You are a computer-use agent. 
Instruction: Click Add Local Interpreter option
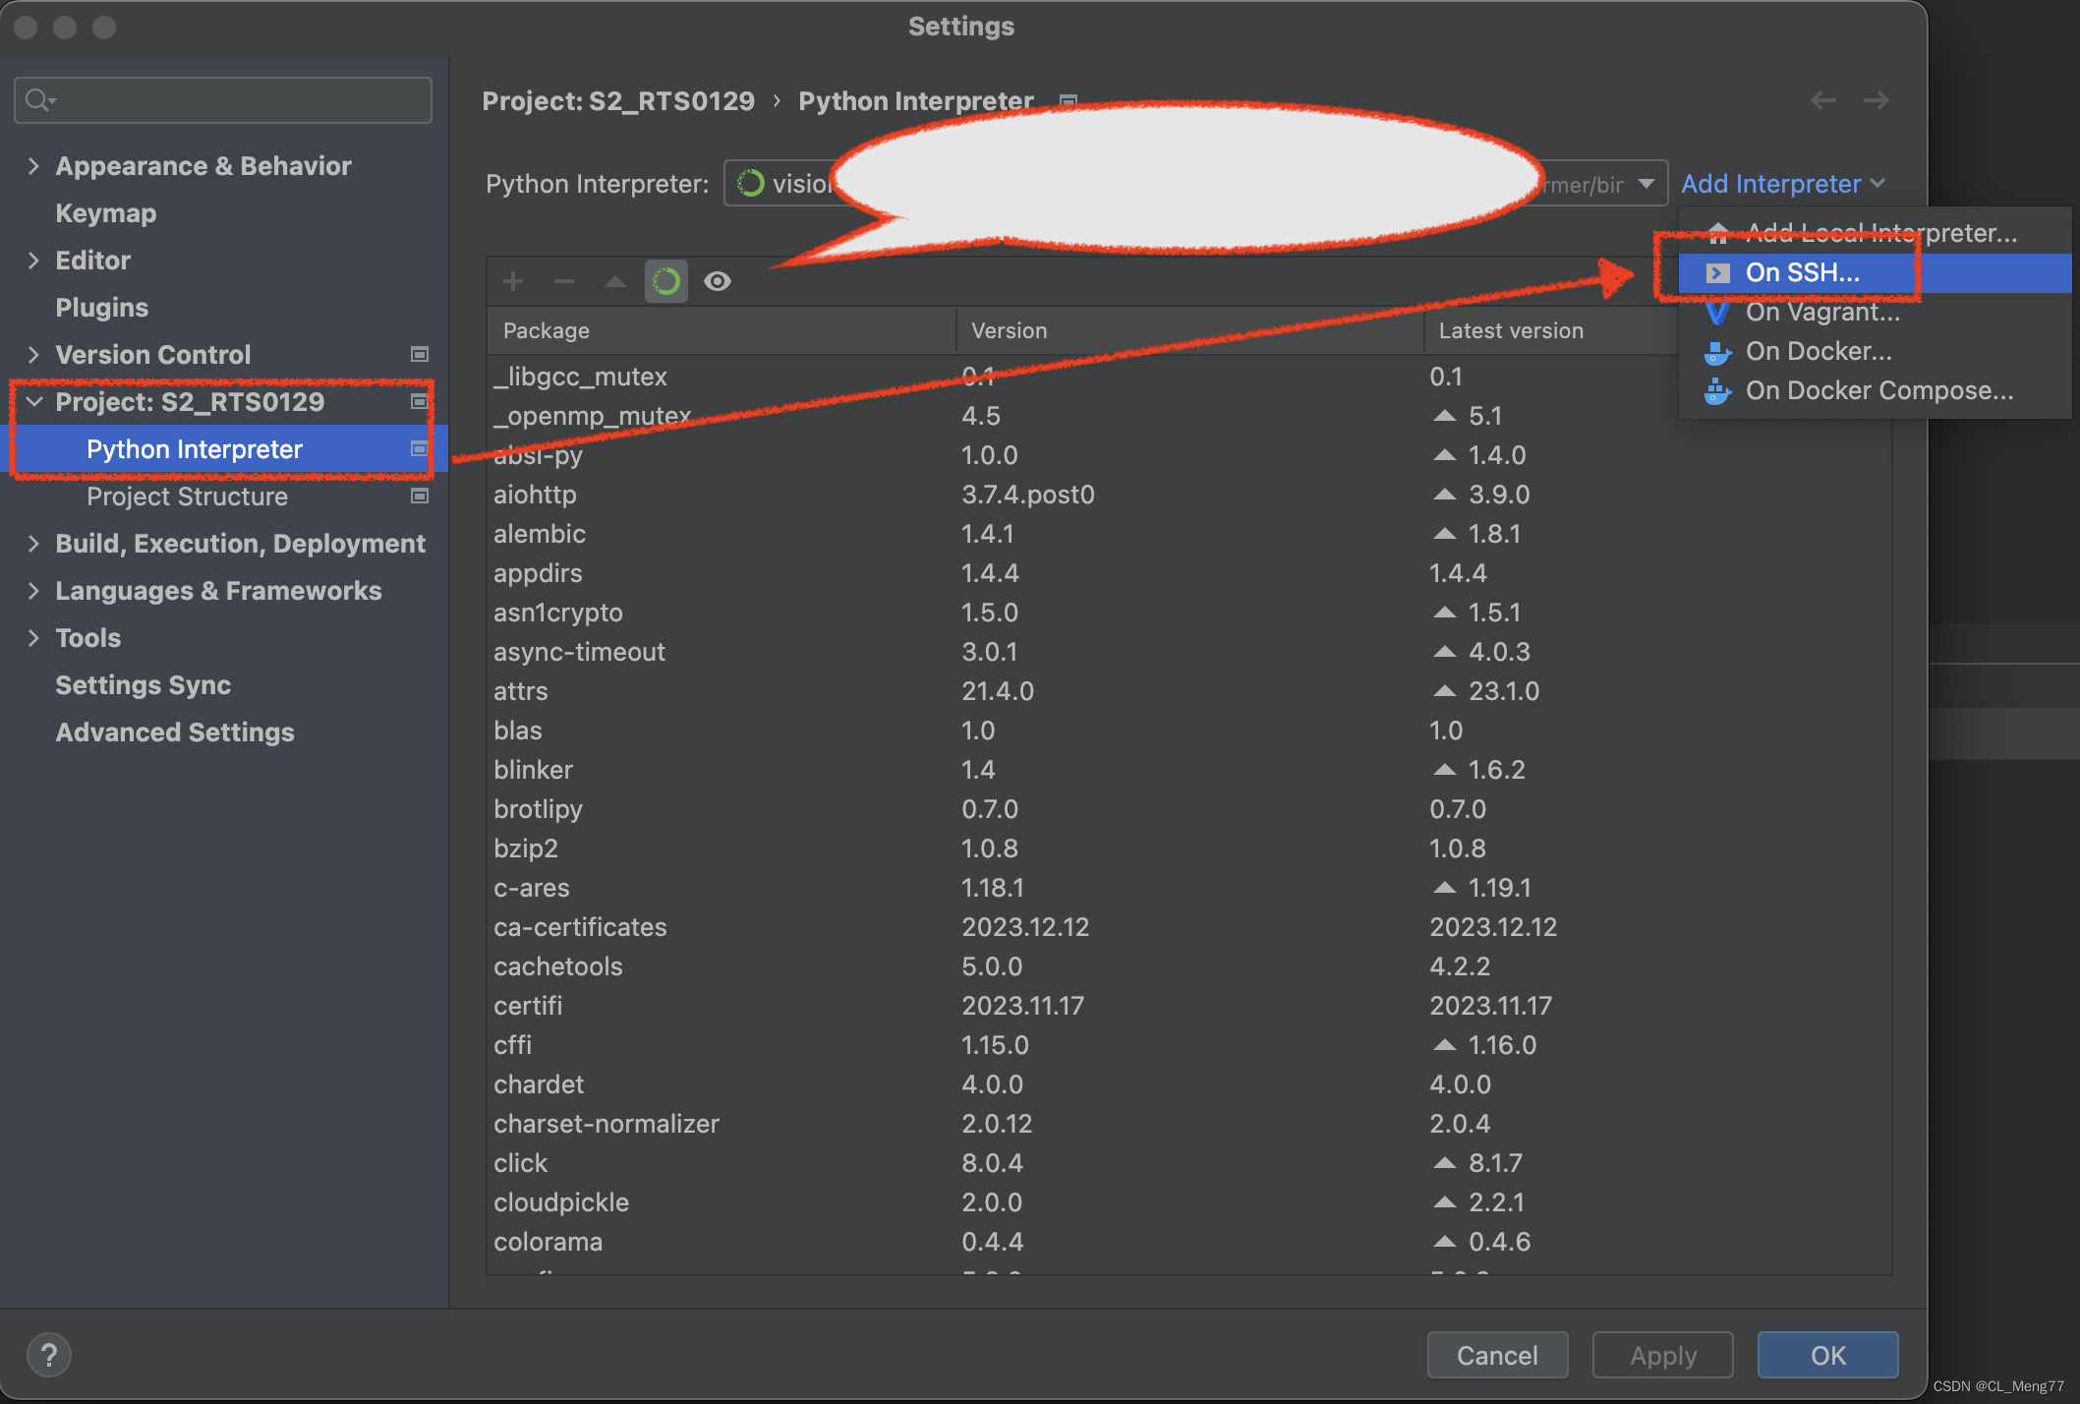click(1874, 232)
